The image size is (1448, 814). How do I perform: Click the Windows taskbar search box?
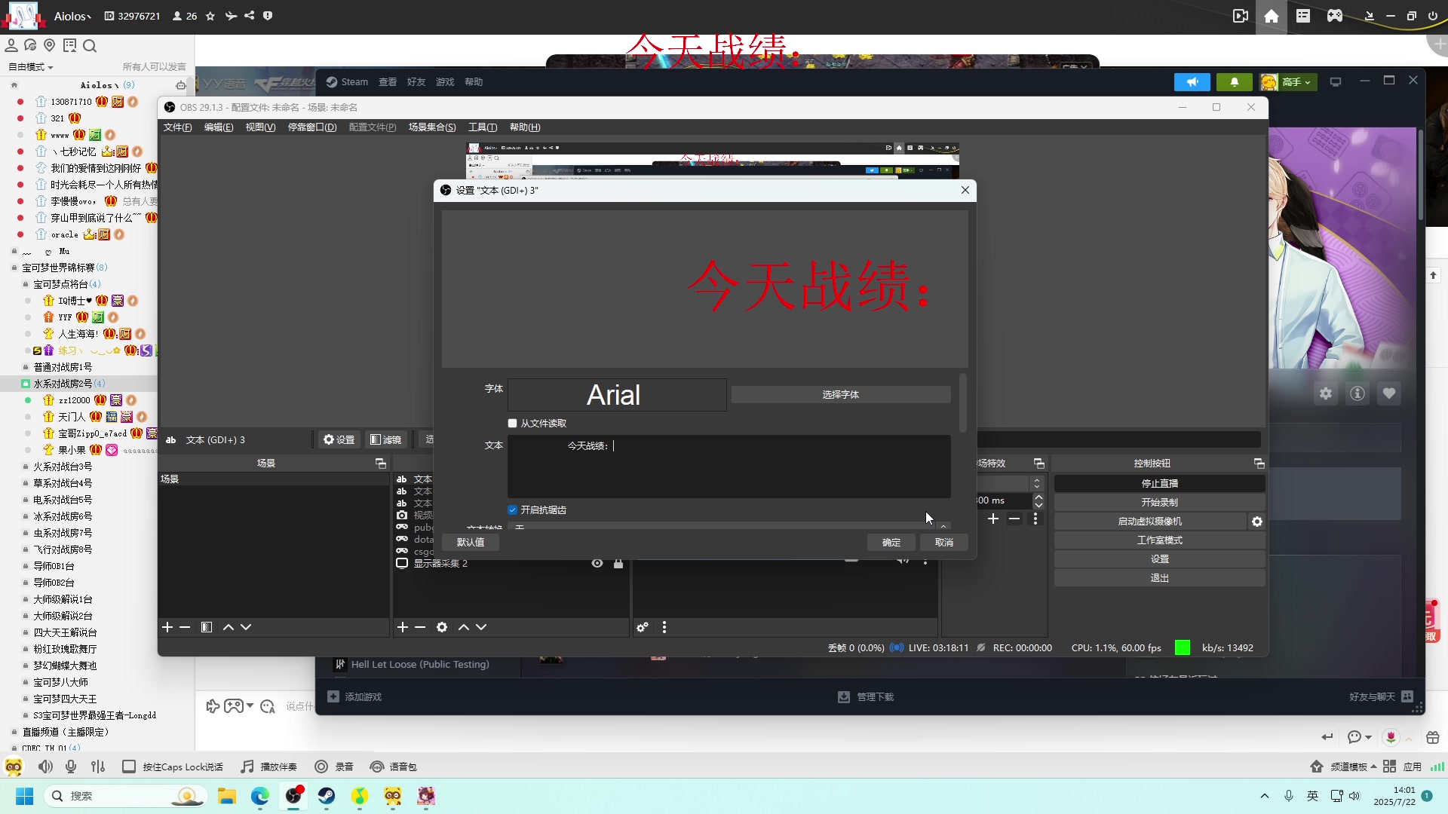(x=124, y=796)
